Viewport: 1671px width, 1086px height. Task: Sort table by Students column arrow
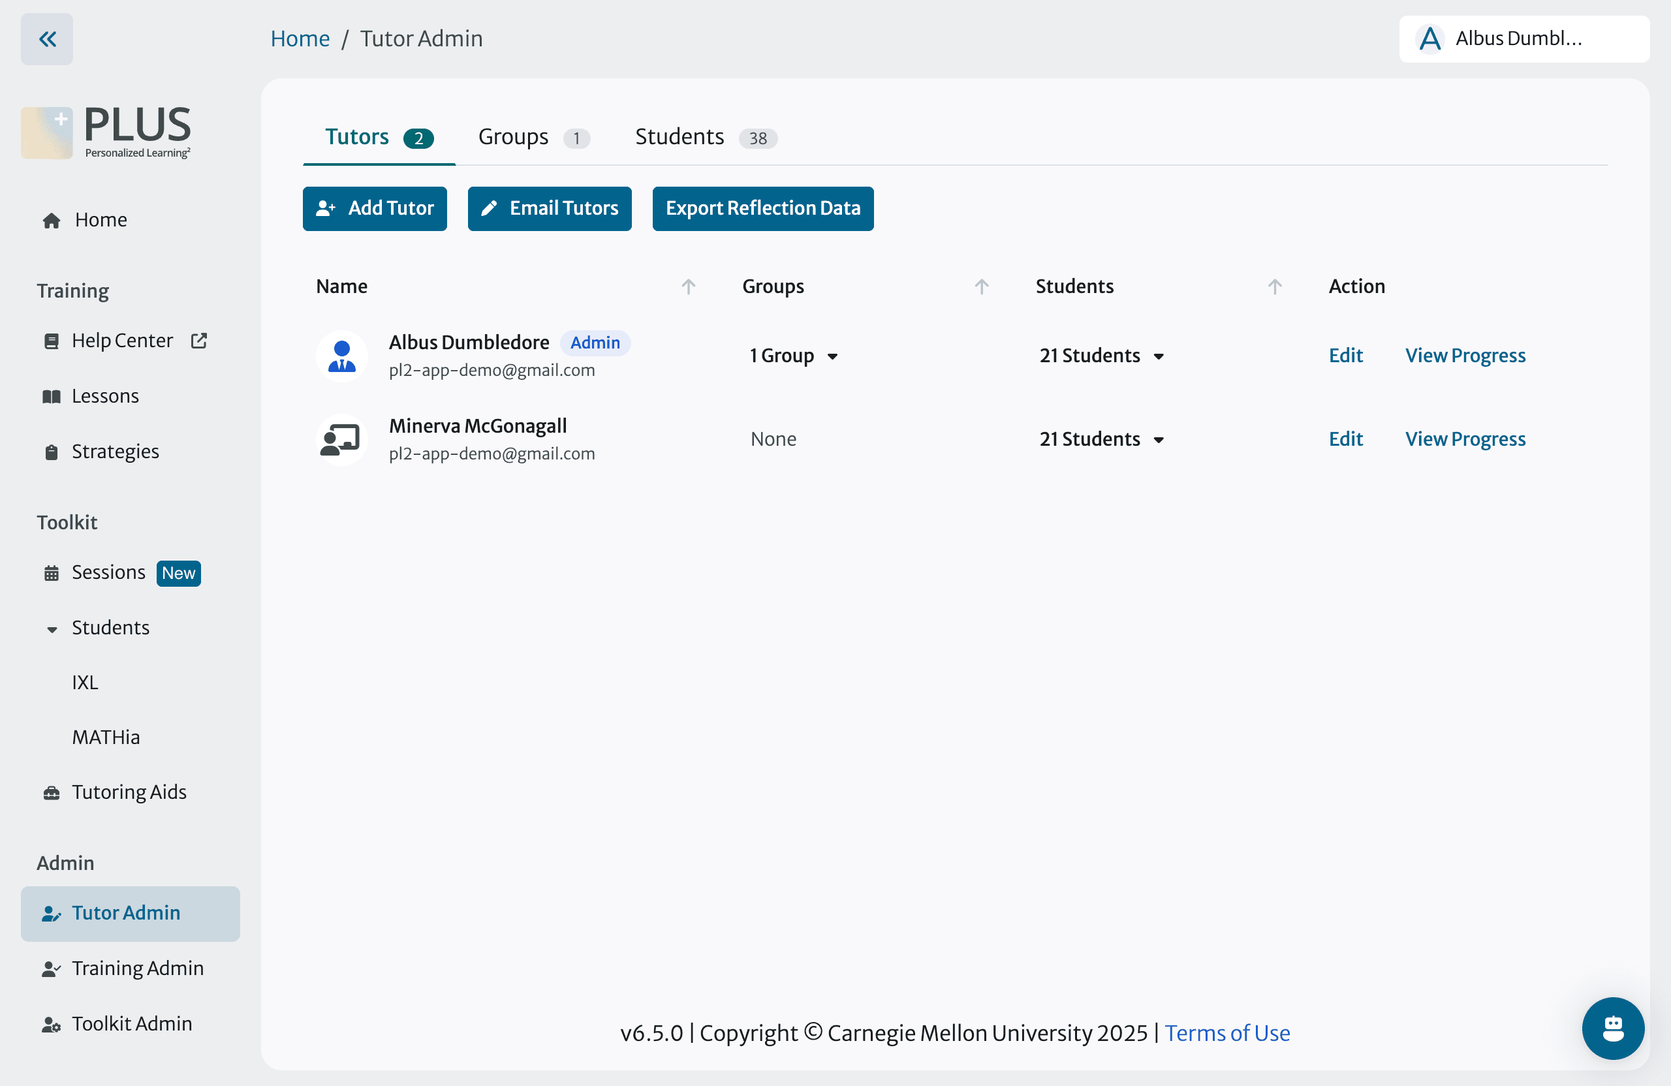(x=1274, y=287)
